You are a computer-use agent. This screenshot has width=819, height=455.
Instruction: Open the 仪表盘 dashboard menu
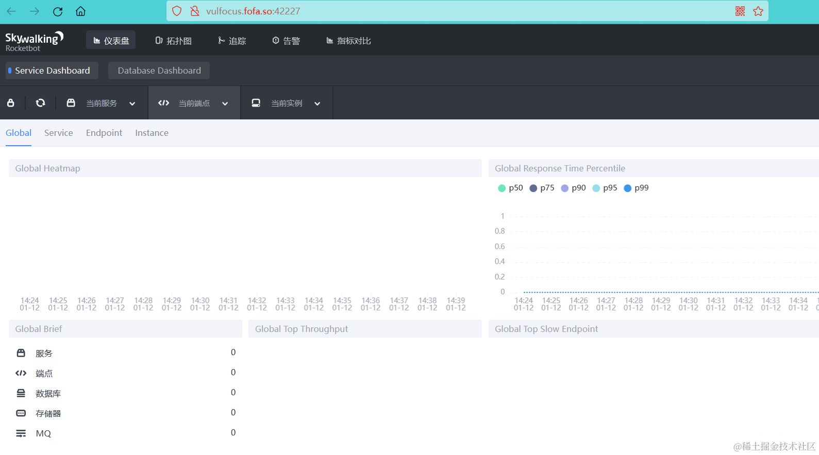[x=111, y=40]
